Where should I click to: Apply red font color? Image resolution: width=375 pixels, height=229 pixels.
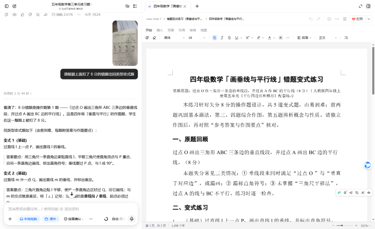point(269,38)
